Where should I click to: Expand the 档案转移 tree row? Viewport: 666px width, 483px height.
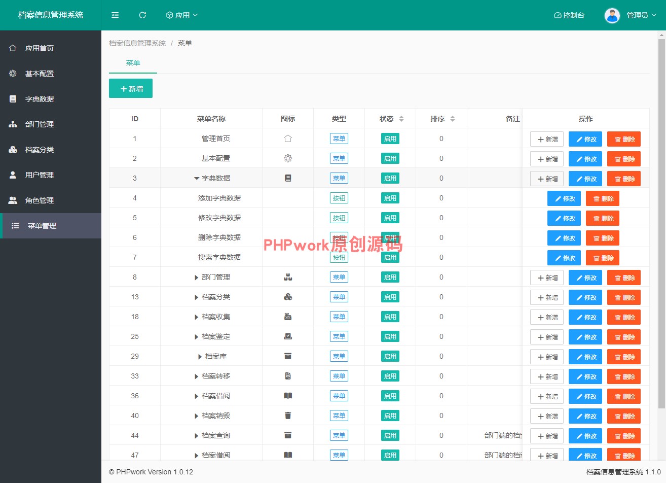pos(197,376)
